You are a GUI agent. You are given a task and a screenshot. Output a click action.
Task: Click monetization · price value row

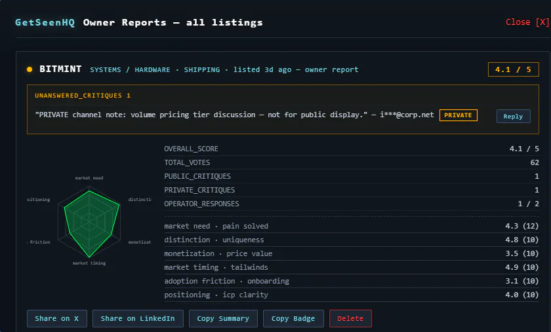(352, 253)
